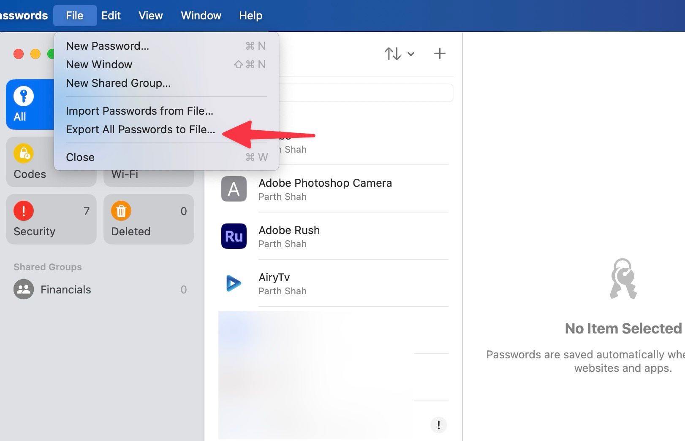Viewport: 685px width, 441px height.
Task: Click the exclamation warning badge in list
Action: pos(439,425)
